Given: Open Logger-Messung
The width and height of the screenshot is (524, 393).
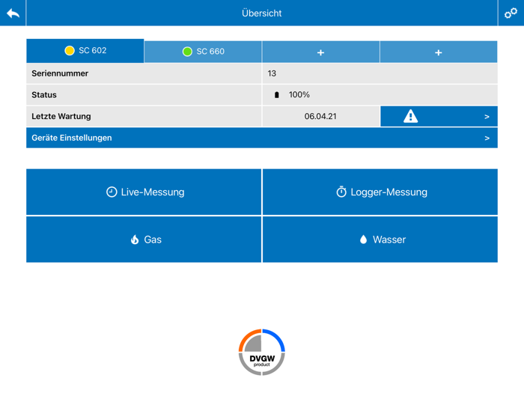Looking at the screenshot, I should [x=380, y=192].
